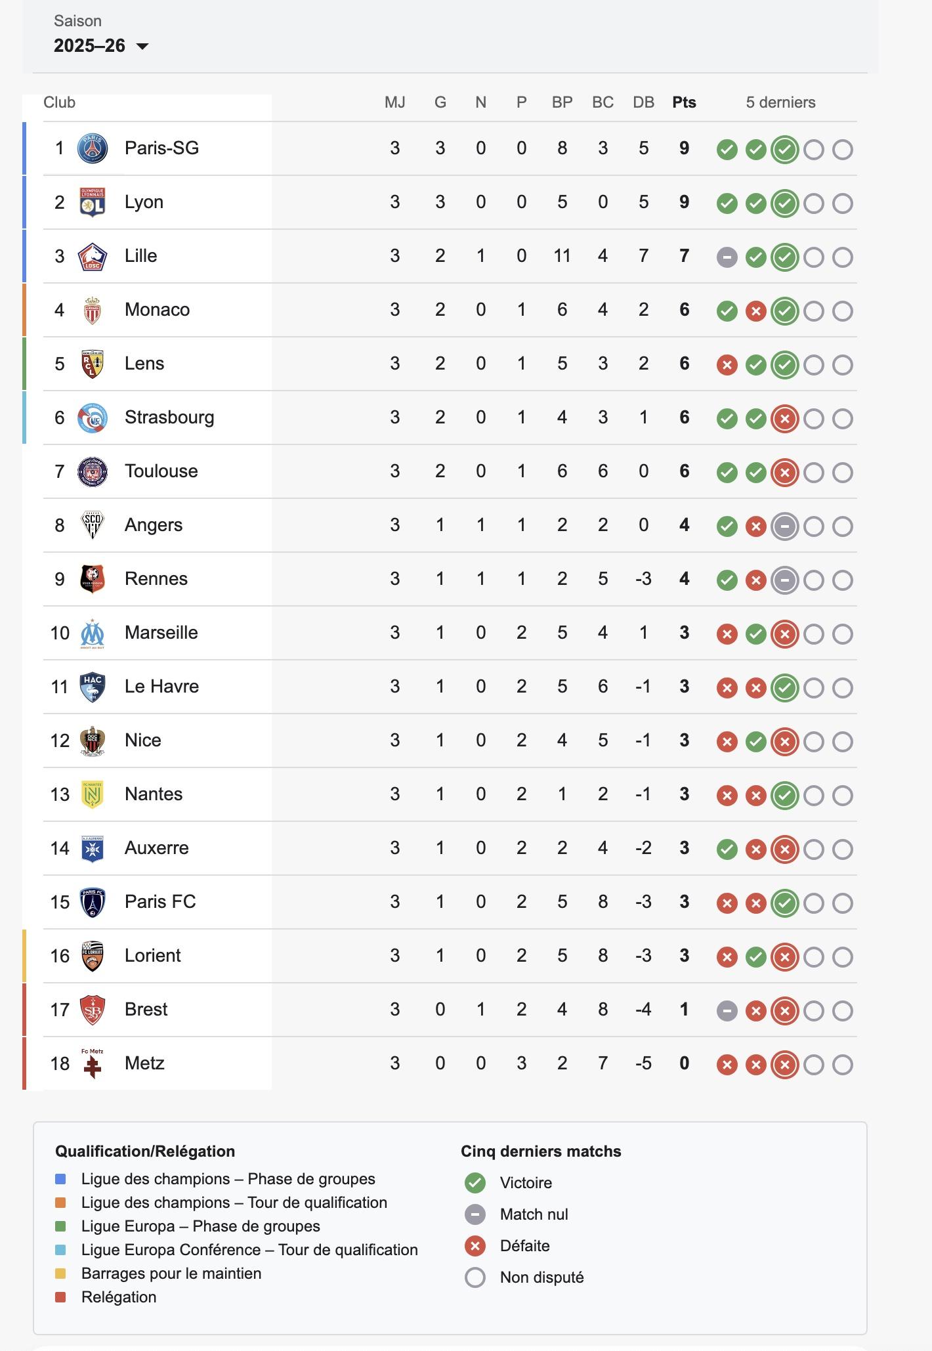Image resolution: width=932 pixels, height=1351 pixels.
Task: Click Paris-SG's highlighted latest victory icon
Action: (x=785, y=150)
